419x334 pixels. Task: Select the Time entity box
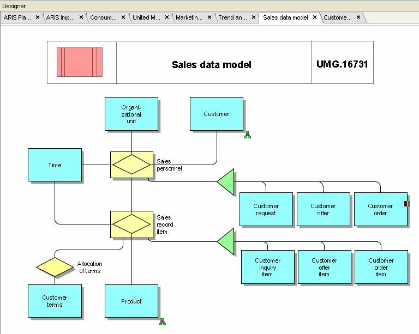click(x=55, y=165)
